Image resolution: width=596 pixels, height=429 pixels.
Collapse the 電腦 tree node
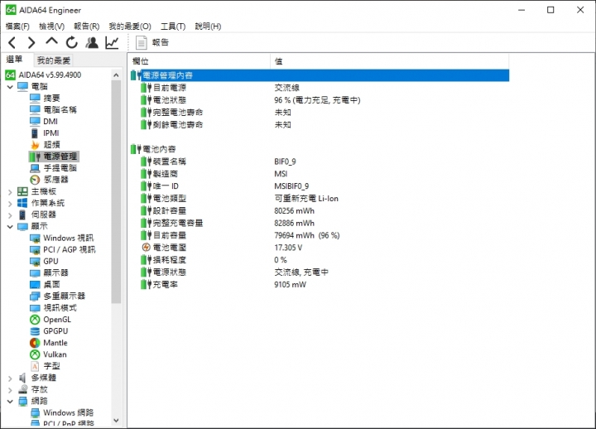(10, 87)
